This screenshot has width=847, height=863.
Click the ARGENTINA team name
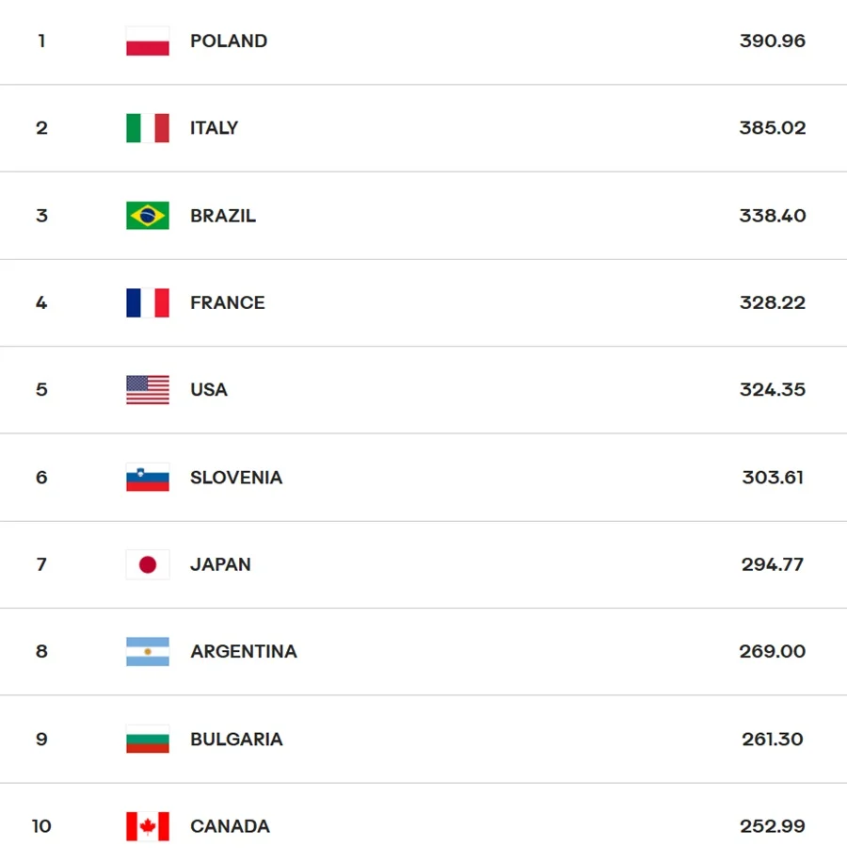[244, 652]
